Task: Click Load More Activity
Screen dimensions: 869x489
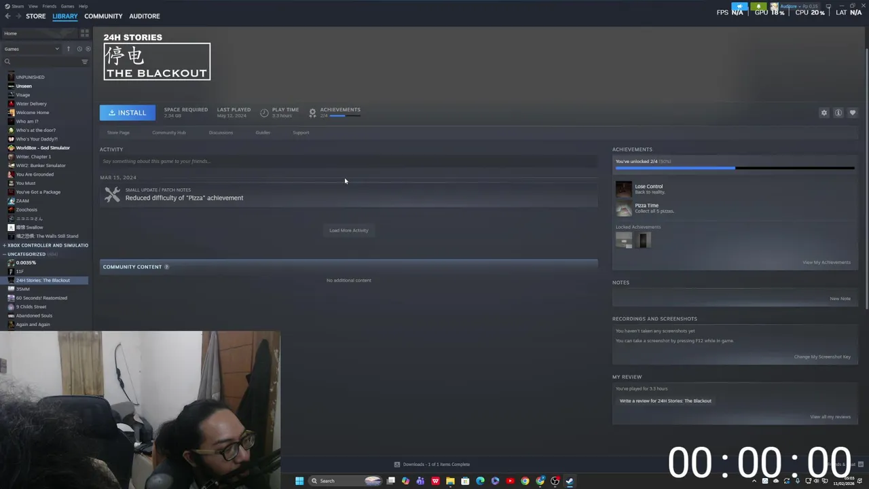Action: (349, 230)
